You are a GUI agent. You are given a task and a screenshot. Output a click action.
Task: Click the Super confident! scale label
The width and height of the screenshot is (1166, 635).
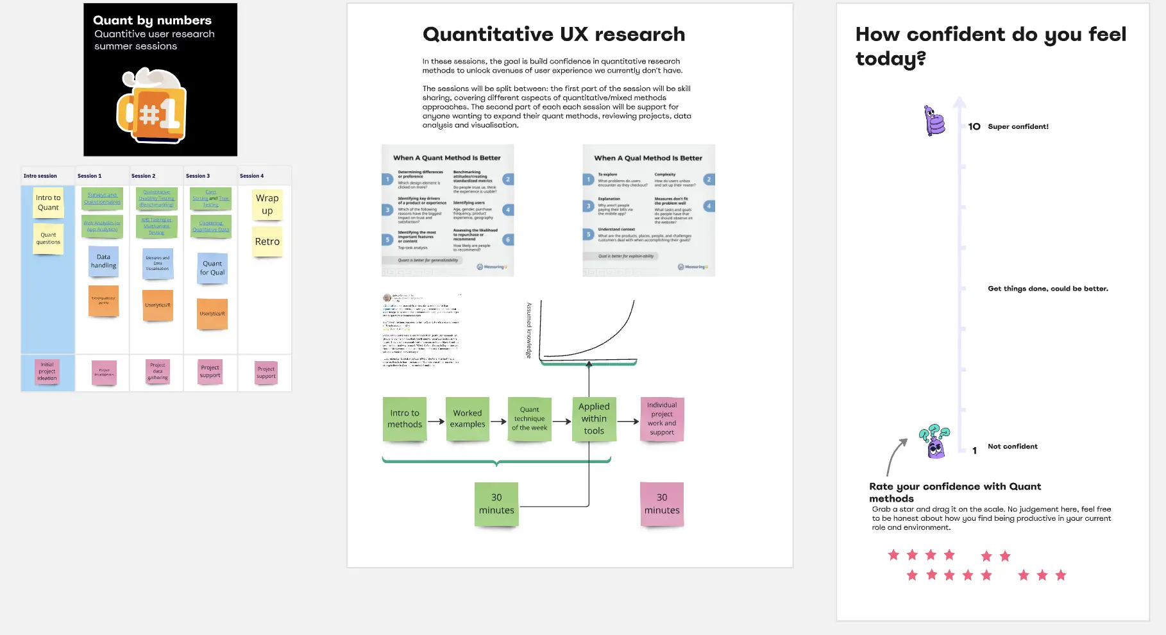[x=1018, y=127]
